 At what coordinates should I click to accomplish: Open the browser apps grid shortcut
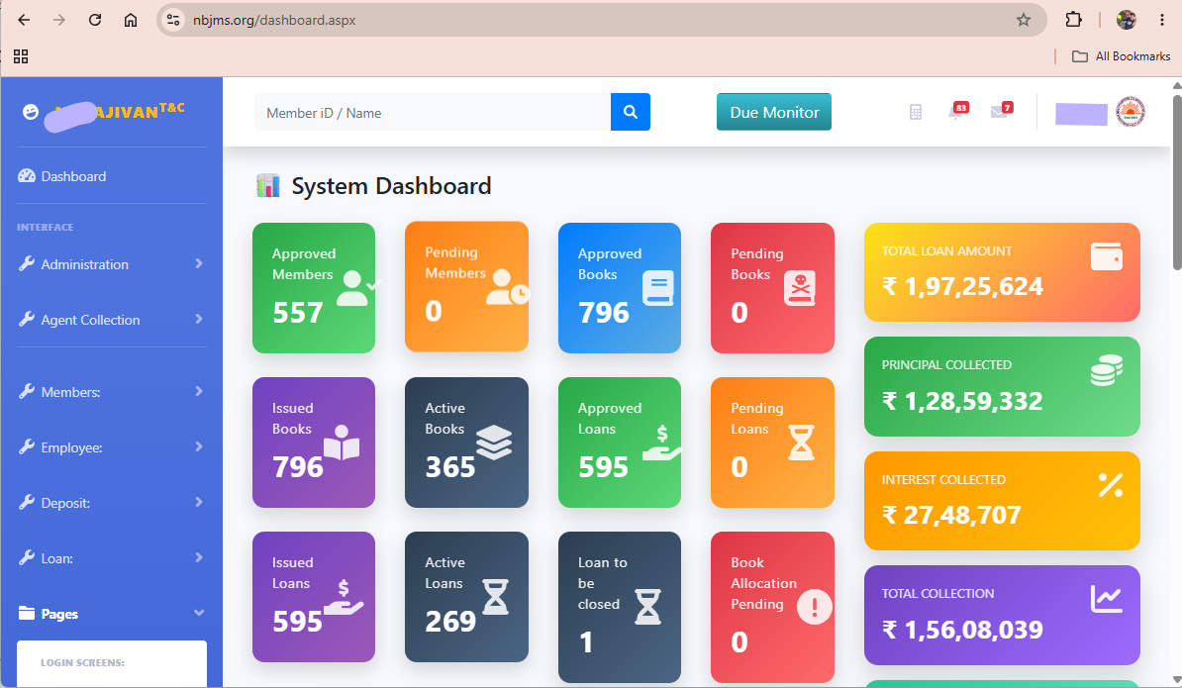point(21,56)
